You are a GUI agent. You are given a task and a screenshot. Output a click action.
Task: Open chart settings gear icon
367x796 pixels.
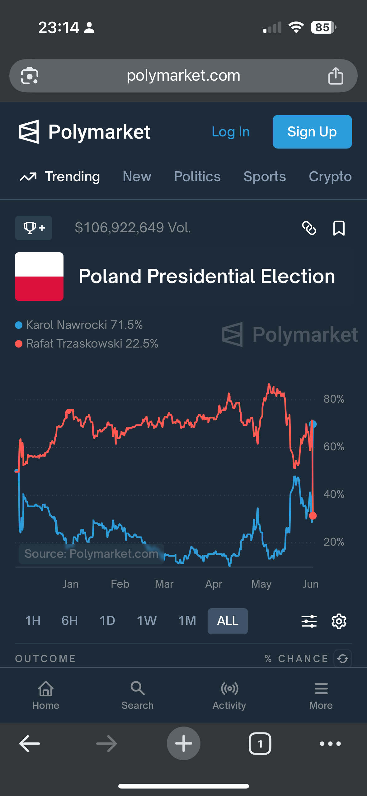click(x=339, y=621)
